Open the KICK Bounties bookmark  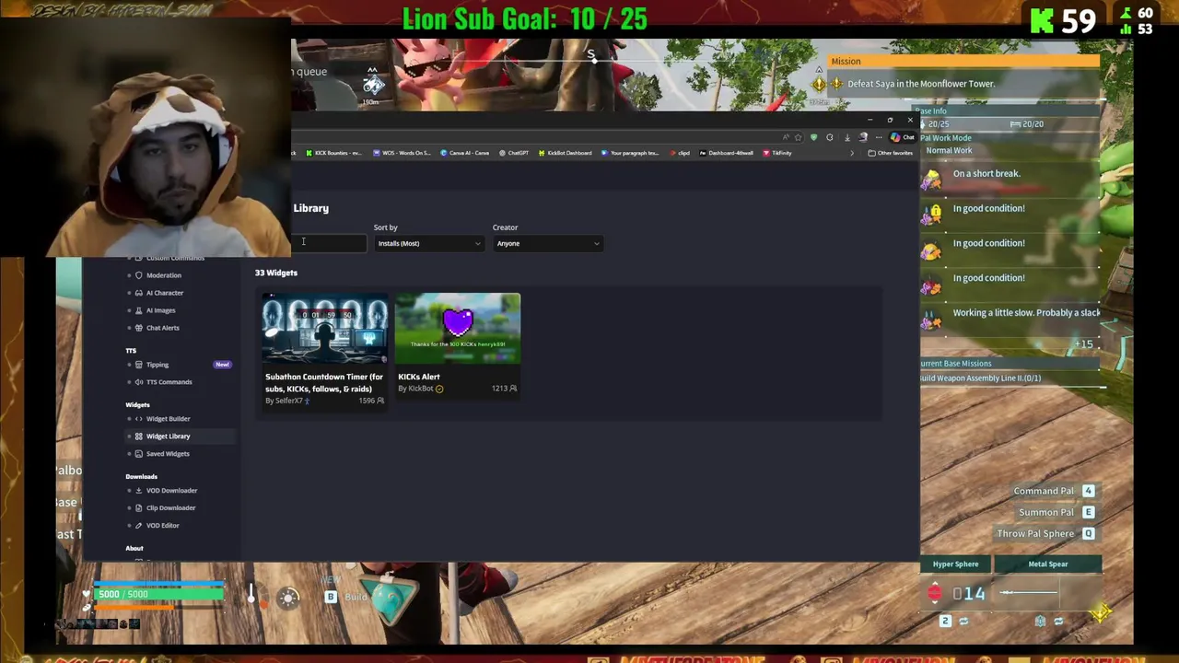[x=333, y=153]
